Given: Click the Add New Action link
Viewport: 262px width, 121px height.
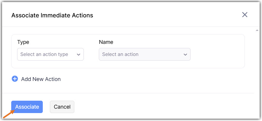Looking at the screenshot, I should (x=41, y=79).
